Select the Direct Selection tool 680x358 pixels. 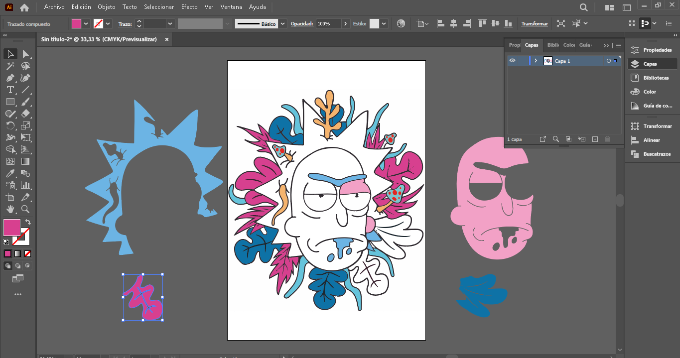click(x=25, y=54)
